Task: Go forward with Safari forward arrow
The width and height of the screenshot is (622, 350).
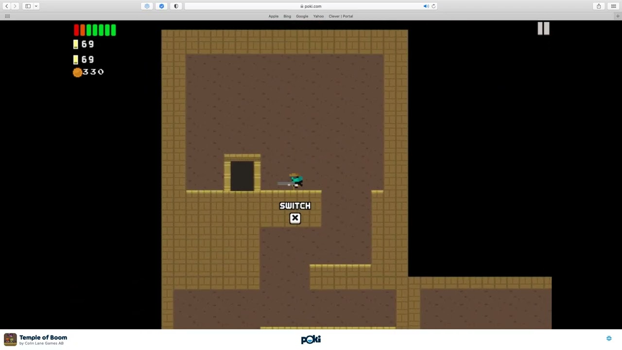Action: click(x=15, y=6)
